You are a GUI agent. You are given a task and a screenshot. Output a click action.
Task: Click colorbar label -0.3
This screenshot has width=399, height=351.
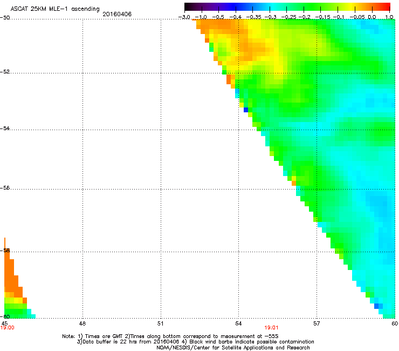tap(271, 17)
